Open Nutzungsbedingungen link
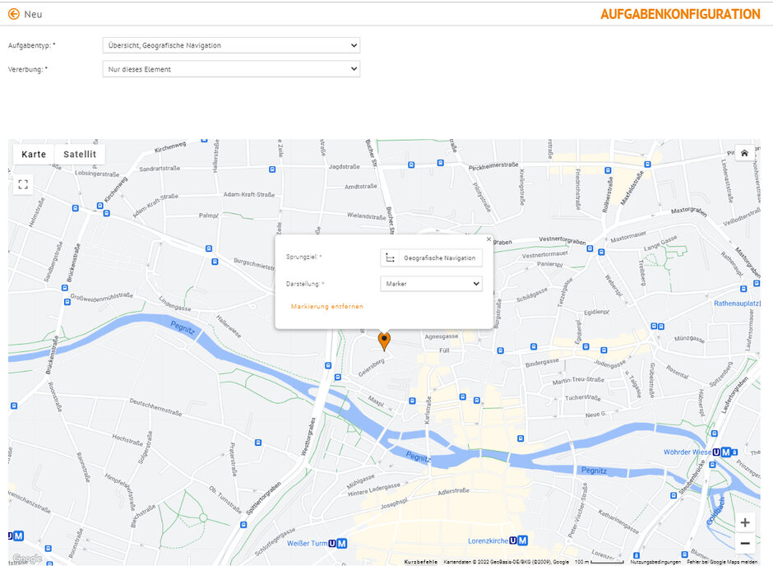Viewport: 773px width, 575px height. [655, 562]
